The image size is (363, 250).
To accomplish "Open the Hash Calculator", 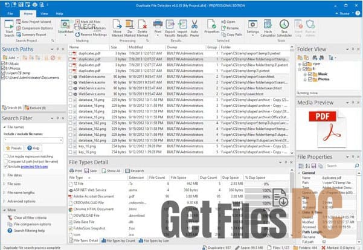I will (x=268, y=28).
